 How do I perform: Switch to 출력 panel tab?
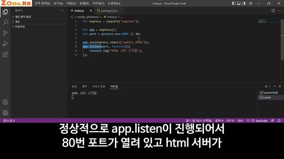click(84, 87)
